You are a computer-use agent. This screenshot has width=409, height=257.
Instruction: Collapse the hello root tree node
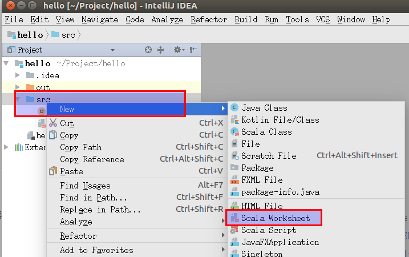point(6,63)
